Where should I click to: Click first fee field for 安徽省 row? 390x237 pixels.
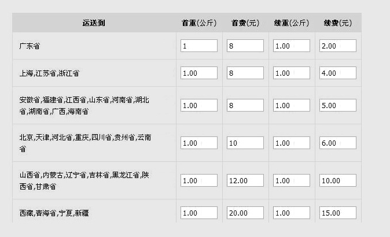click(x=245, y=106)
